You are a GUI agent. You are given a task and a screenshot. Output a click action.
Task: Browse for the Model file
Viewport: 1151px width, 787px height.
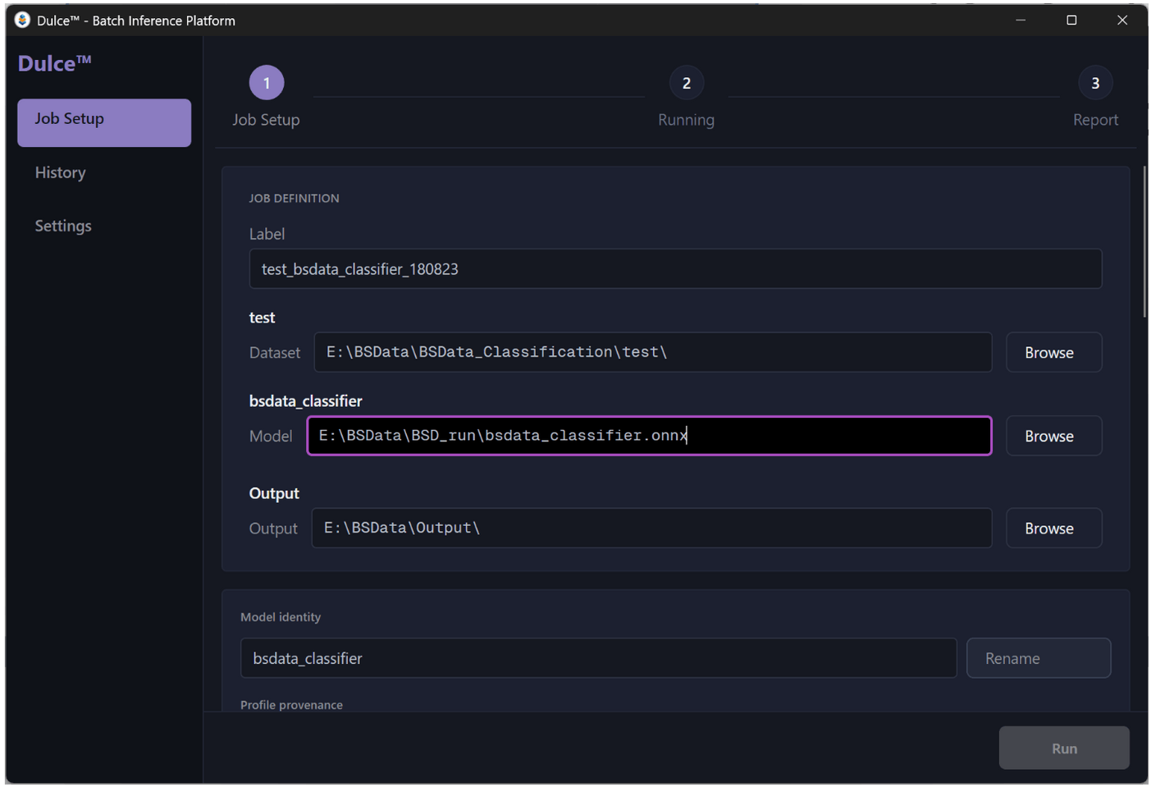[1053, 436]
